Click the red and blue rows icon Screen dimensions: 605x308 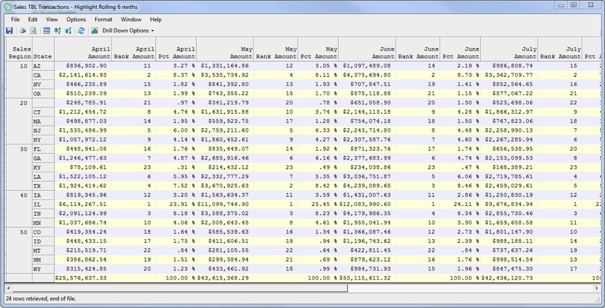tap(46, 31)
